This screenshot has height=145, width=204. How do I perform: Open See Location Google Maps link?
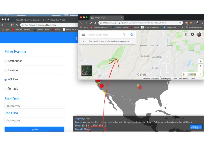[x=98, y=129]
